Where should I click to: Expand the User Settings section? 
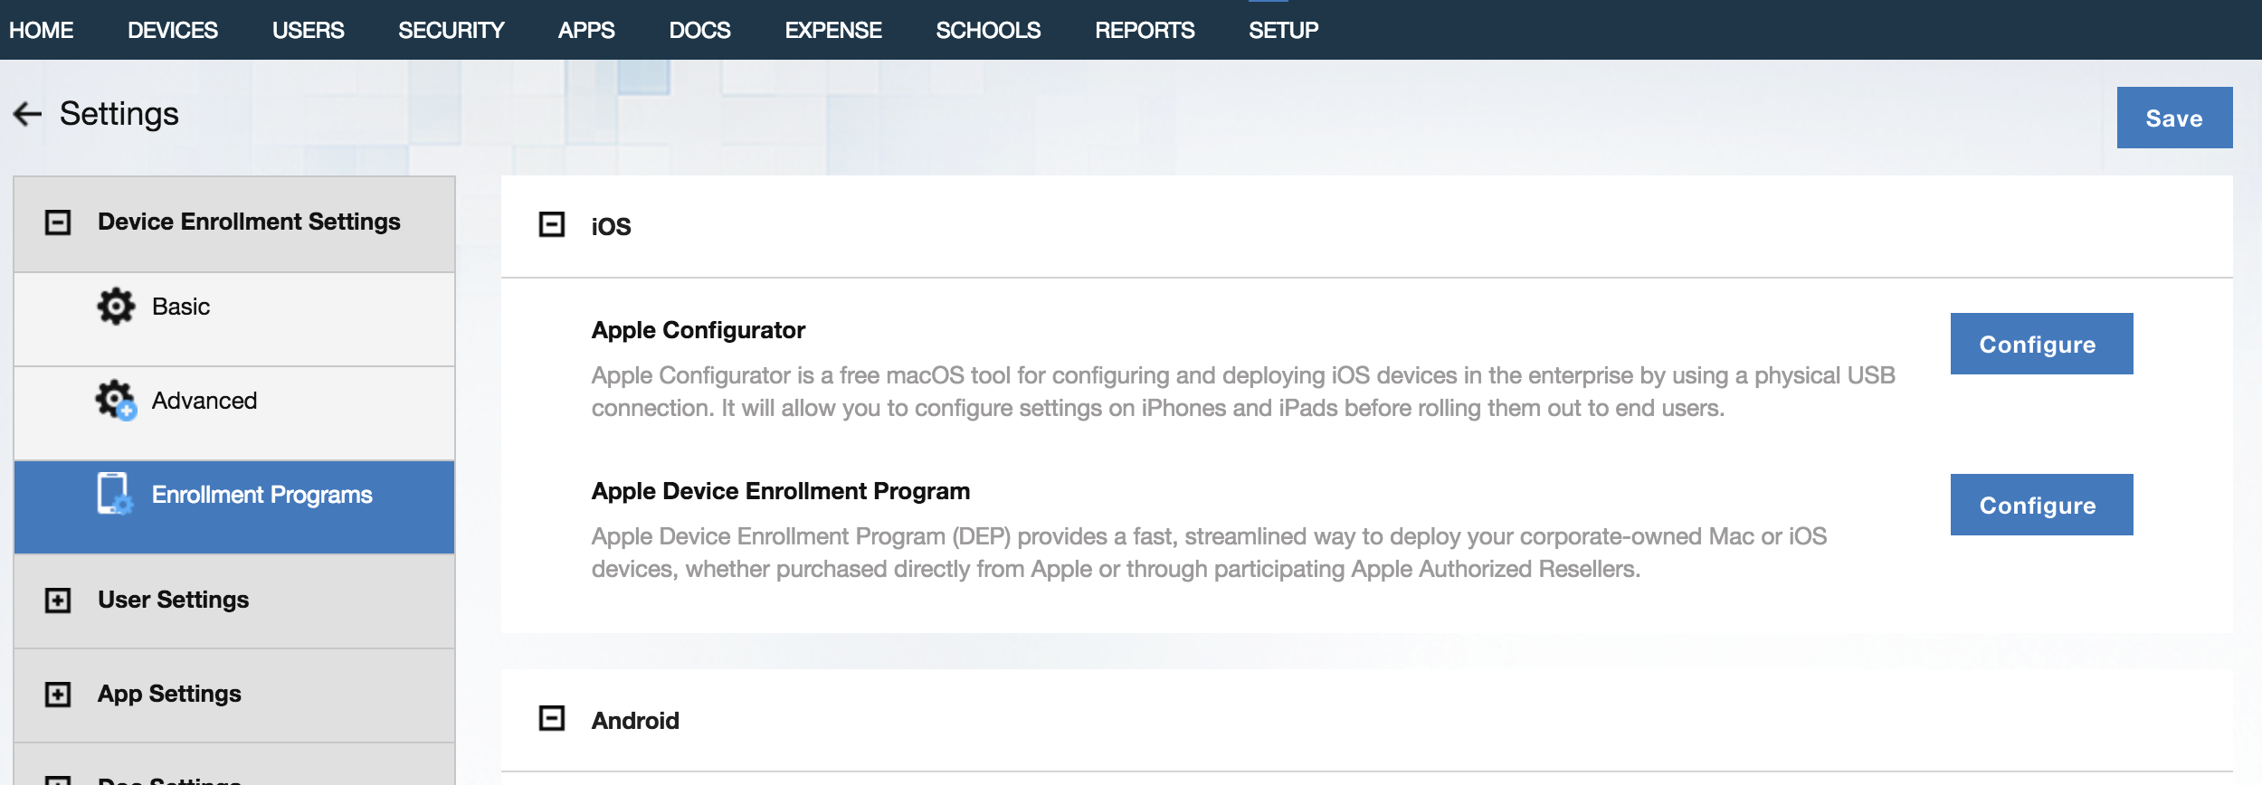(58, 601)
